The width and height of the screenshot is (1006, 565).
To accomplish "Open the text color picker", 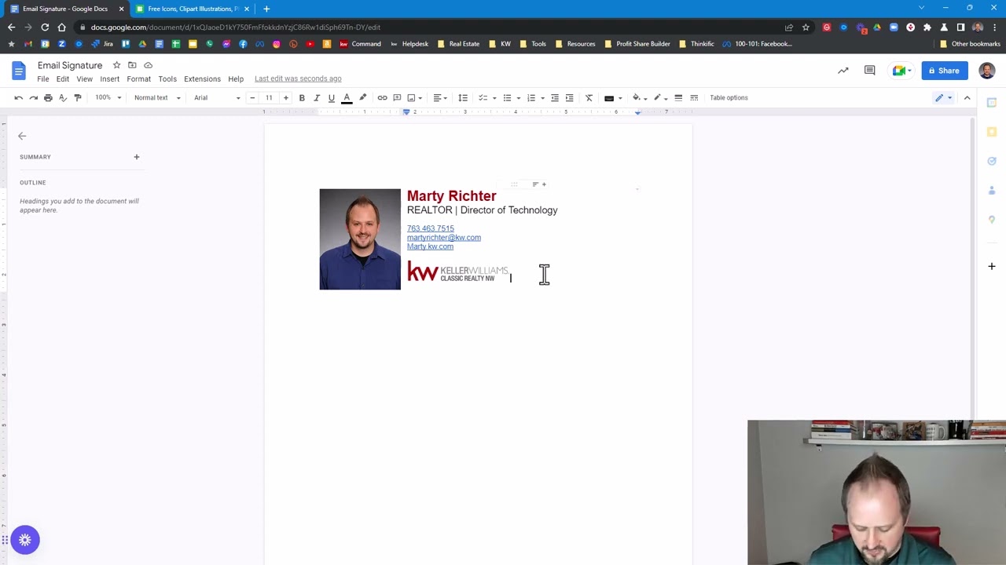I will click(347, 97).
